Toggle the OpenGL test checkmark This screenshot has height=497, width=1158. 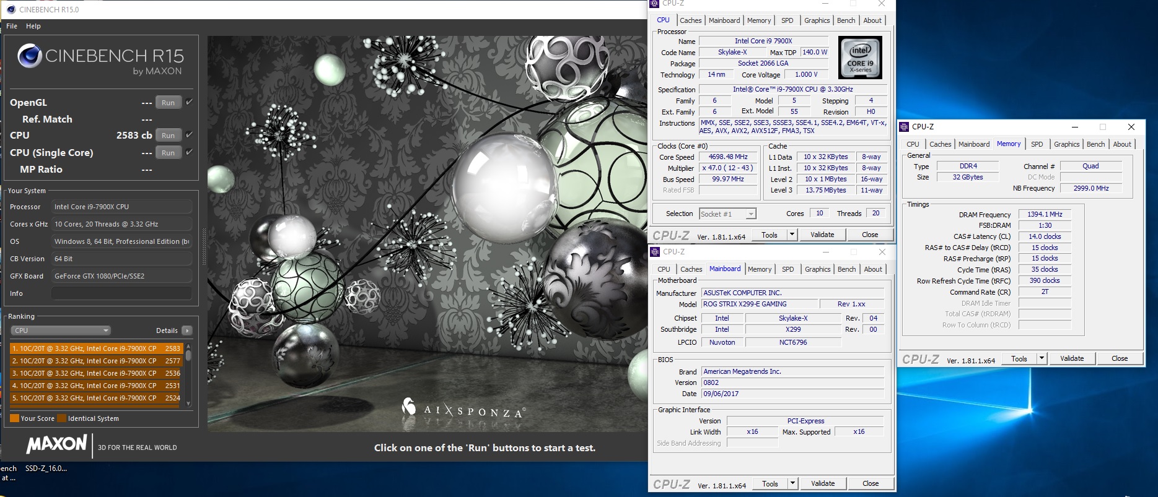tap(189, 102)
